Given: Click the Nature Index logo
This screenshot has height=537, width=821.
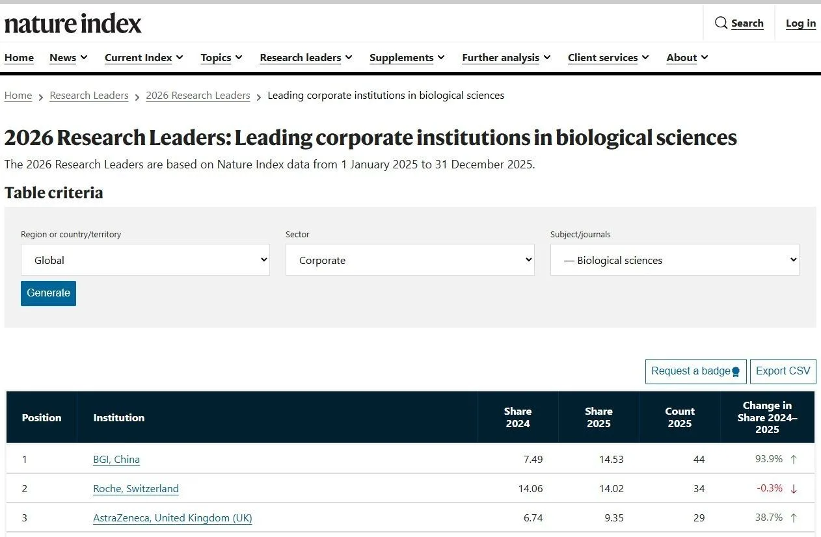Looking at the screenshot, I should click(73, 24).
